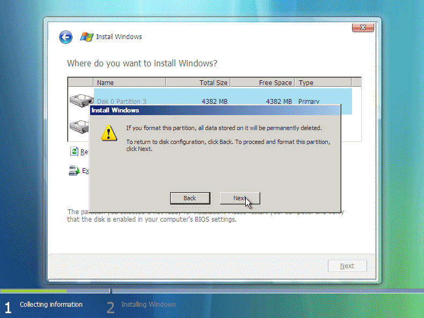Viewport: 424px width, 318px height.
Task: Click the Windows flag logo icon
Action: [x=86, y=37]
